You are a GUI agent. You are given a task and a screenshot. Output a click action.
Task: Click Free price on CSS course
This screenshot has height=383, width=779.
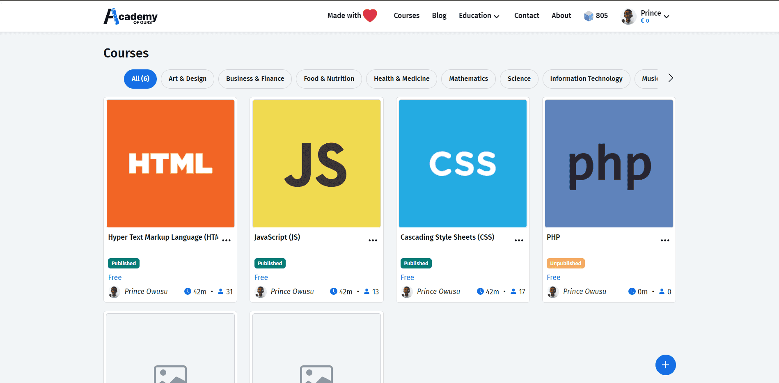click(x=407, y=278)
